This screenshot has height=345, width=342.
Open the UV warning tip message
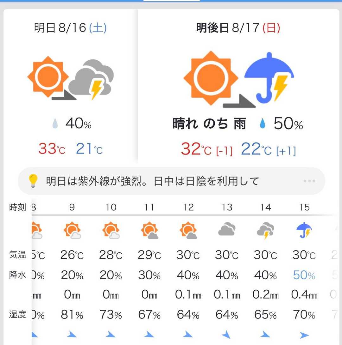point(153,181)
